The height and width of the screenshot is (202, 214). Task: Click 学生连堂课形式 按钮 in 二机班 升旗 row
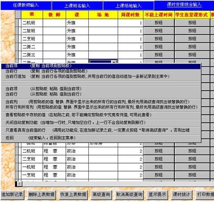(192, 23)
